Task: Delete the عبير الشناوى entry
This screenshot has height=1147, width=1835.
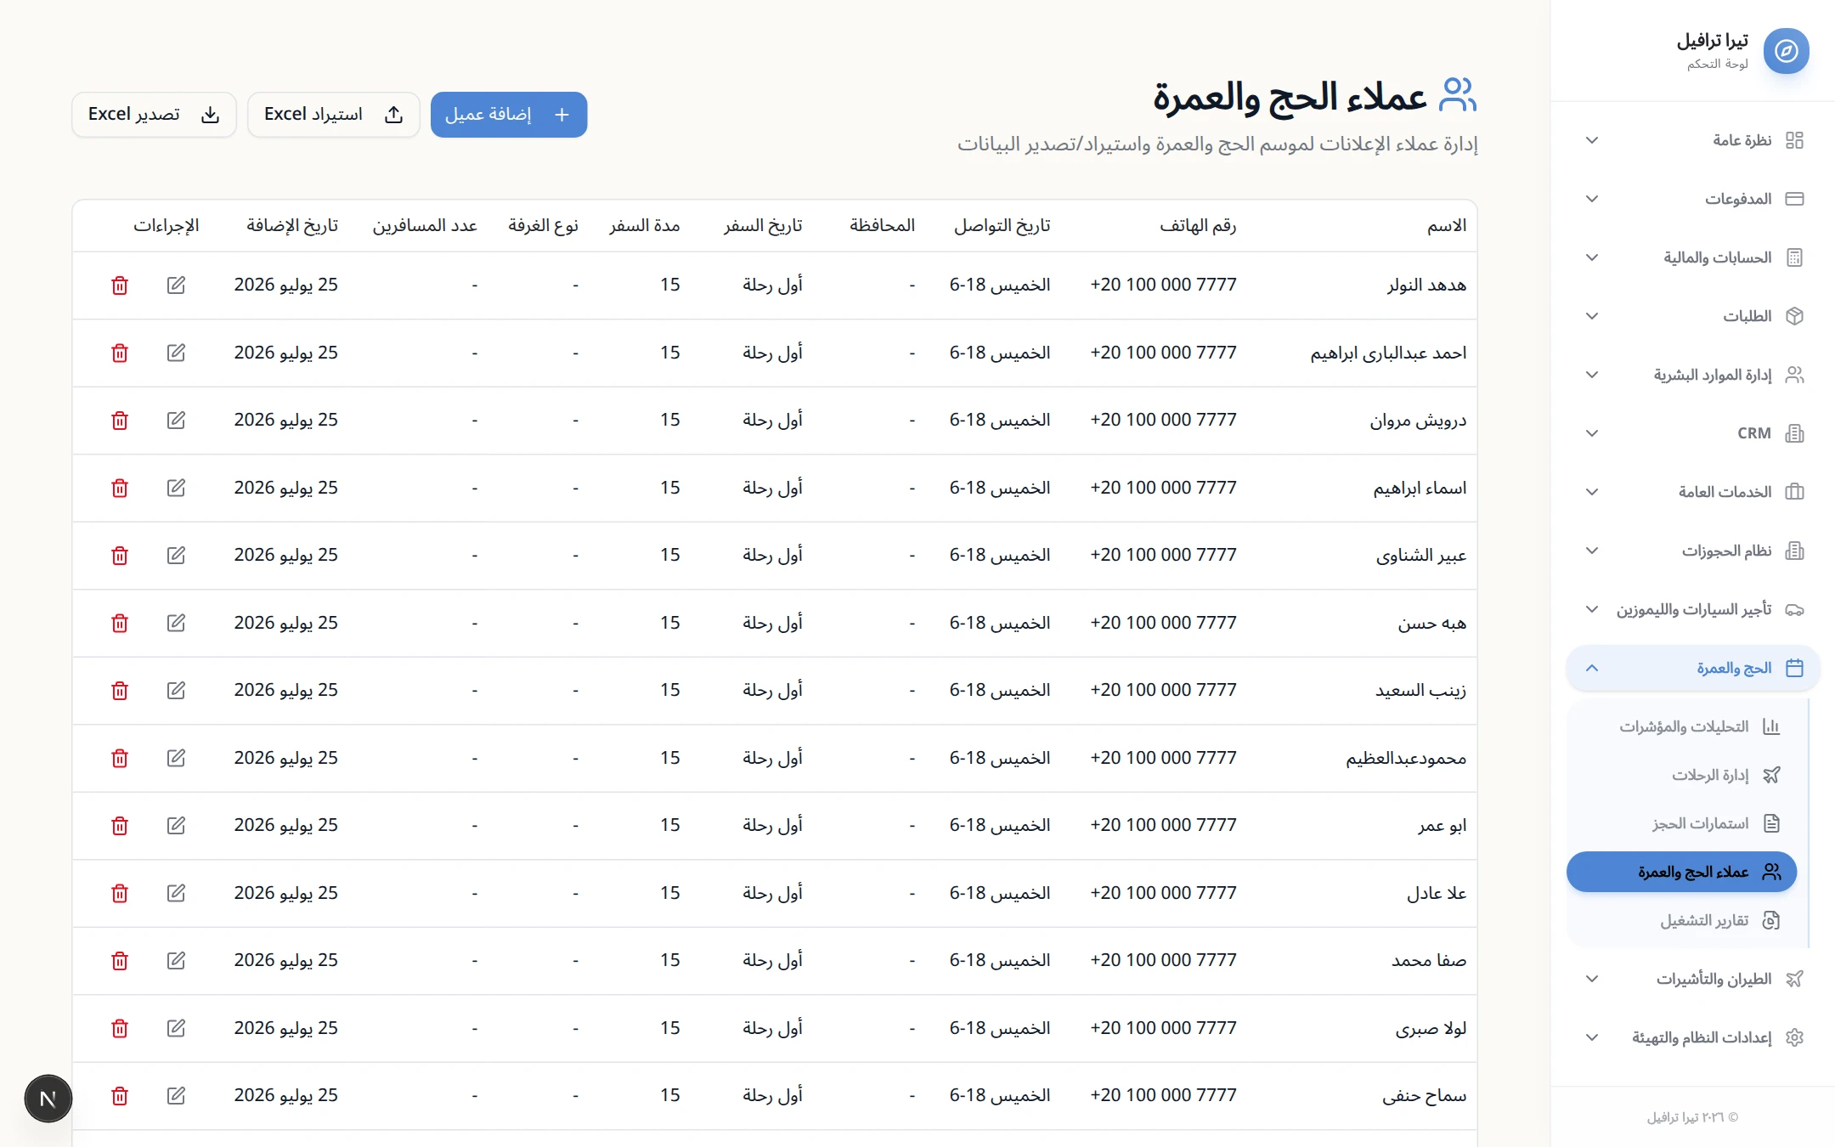Action: [x=120, y=556]
